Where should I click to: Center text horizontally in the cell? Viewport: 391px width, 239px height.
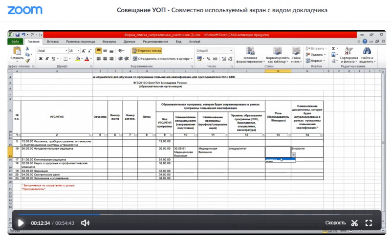105,59
